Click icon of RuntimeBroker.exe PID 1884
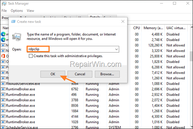 click(3, 111)
